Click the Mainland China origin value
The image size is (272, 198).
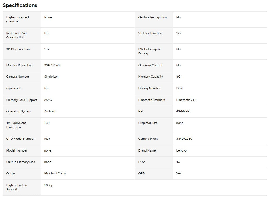[x=55, y=173]
